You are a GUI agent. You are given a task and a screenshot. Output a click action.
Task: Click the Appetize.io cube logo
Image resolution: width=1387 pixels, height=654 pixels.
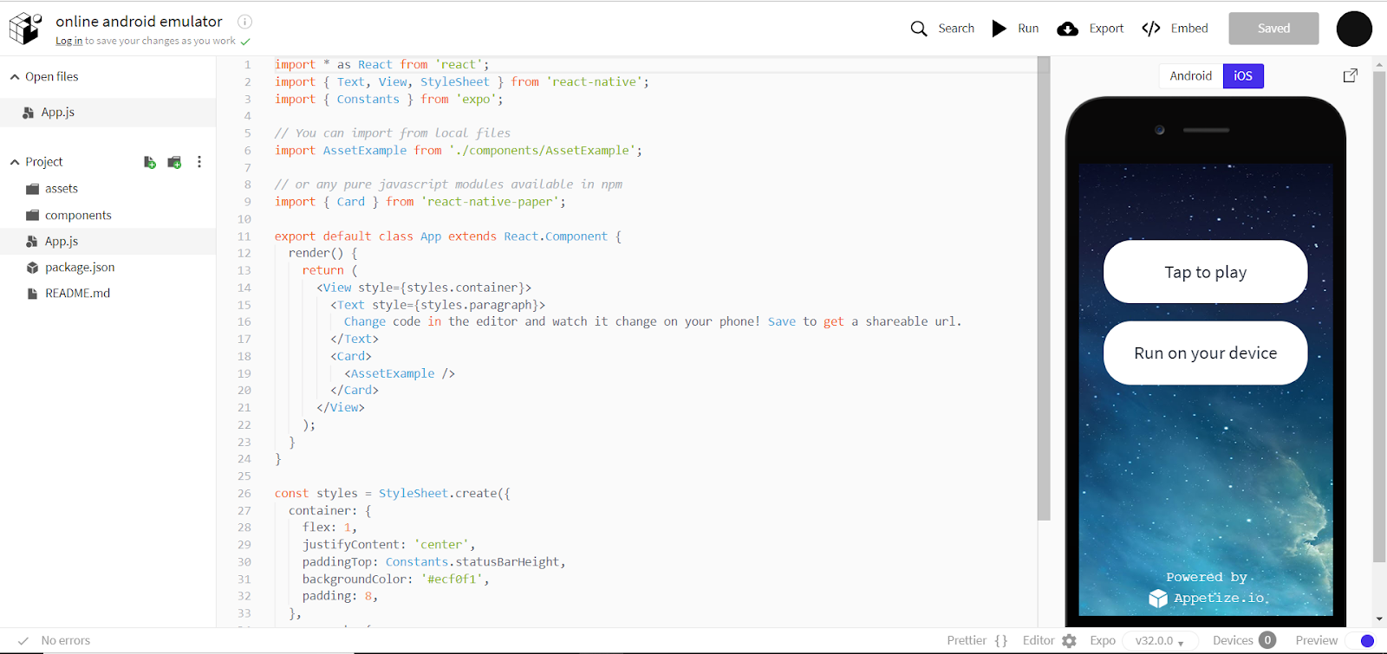click(1158, 599)
